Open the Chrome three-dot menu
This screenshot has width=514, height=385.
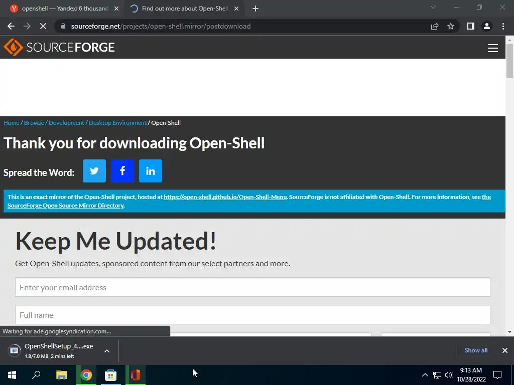coord(503,26)
